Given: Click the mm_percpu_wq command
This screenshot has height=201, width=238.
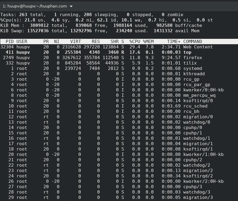Looking at the screenshot, I should pos(199,95).
